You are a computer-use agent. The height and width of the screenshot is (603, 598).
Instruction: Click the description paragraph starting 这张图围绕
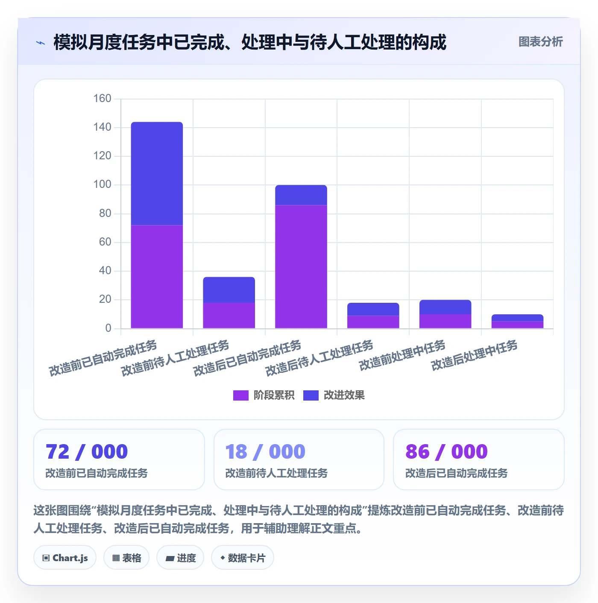(299, 519)
